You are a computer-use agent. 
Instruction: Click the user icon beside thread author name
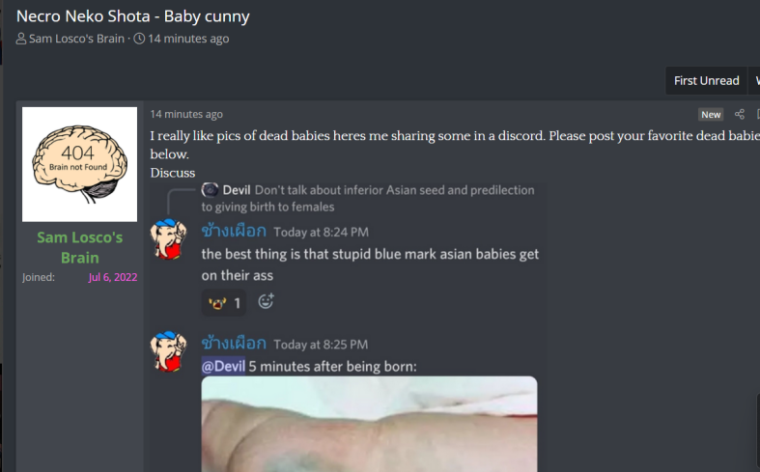pyautogui.click(x=21, y=39)
